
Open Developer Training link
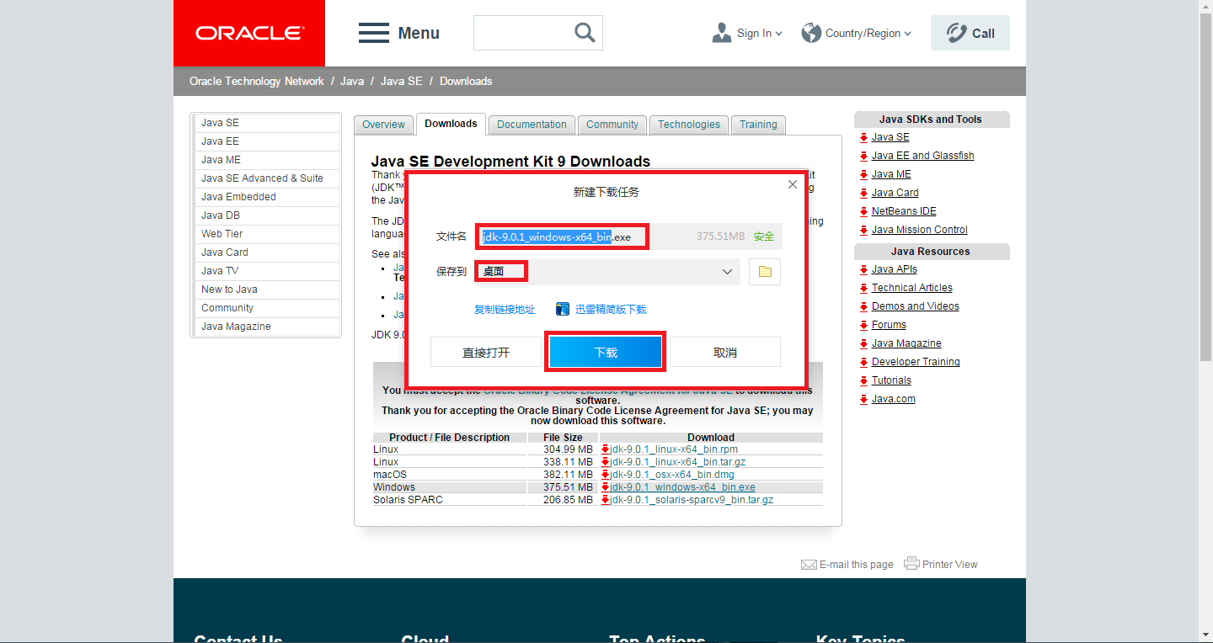(x=916, y=362)
